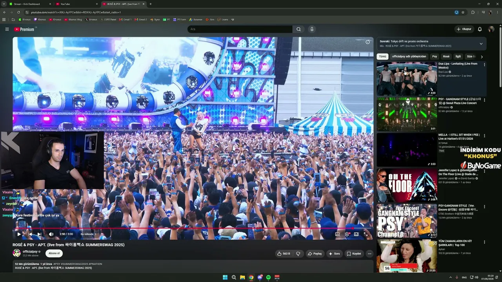Start voice search with the microphone icon

(x=312, y=29)
